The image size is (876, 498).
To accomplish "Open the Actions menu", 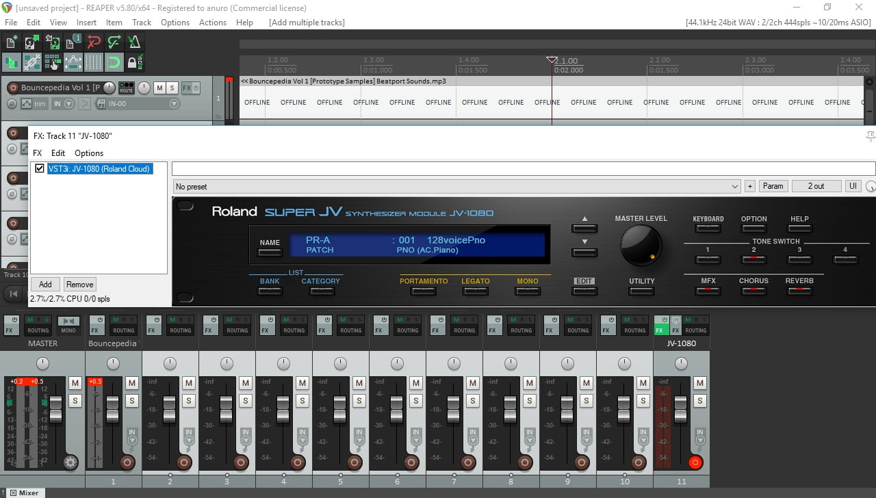I will point(213,22).
